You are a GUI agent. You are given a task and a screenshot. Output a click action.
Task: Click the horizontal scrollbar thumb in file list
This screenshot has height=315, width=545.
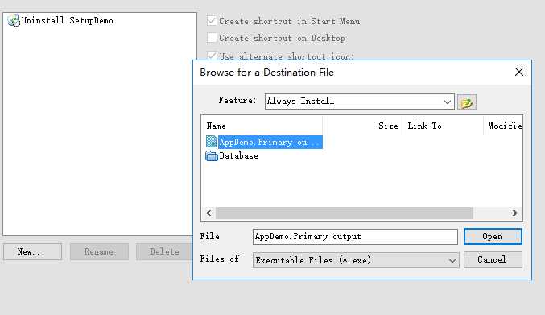(x=344, y=213)
